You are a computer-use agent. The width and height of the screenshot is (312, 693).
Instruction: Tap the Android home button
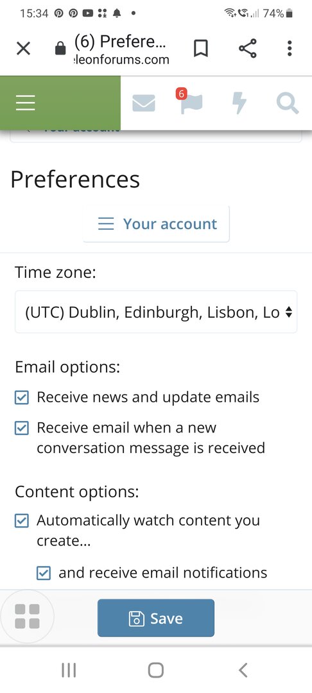156,670
